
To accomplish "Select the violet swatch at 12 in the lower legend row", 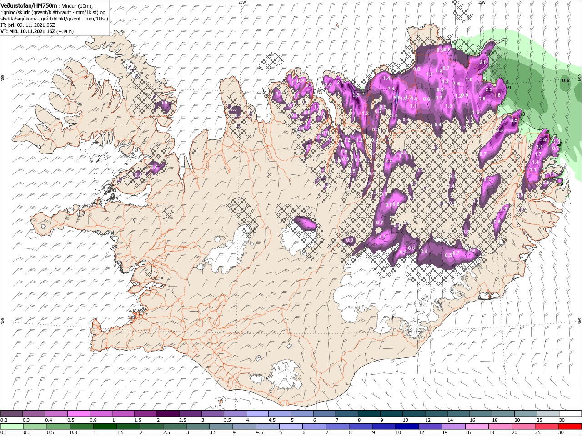I will point(430,426).
